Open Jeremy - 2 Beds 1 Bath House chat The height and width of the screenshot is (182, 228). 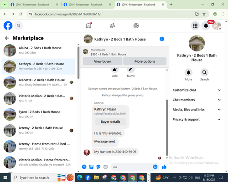pos(38,130)
